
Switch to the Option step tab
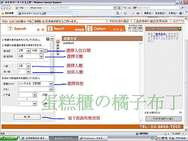coord(106,29)
